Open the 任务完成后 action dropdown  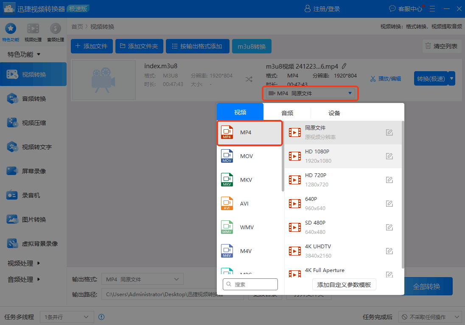pyautogui.click(x=430, y=317)
